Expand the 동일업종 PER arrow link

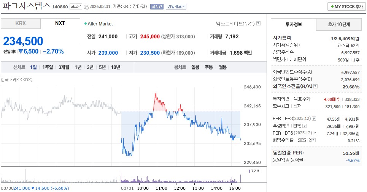tap(303, 153)
